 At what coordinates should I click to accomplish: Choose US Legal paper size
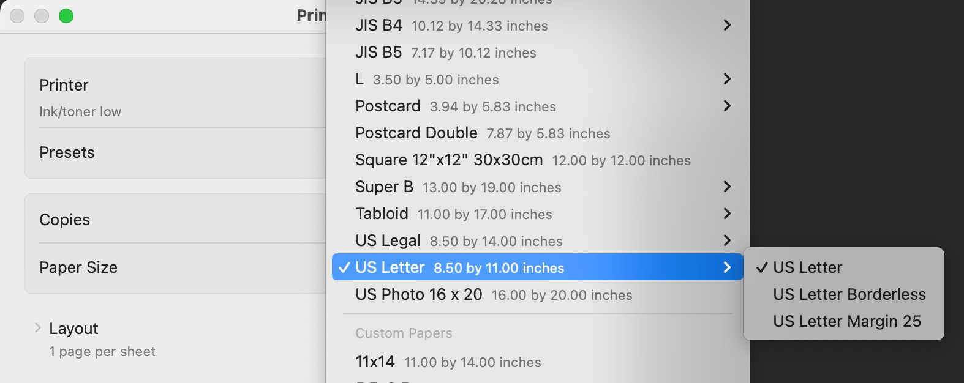pos(458,241)
